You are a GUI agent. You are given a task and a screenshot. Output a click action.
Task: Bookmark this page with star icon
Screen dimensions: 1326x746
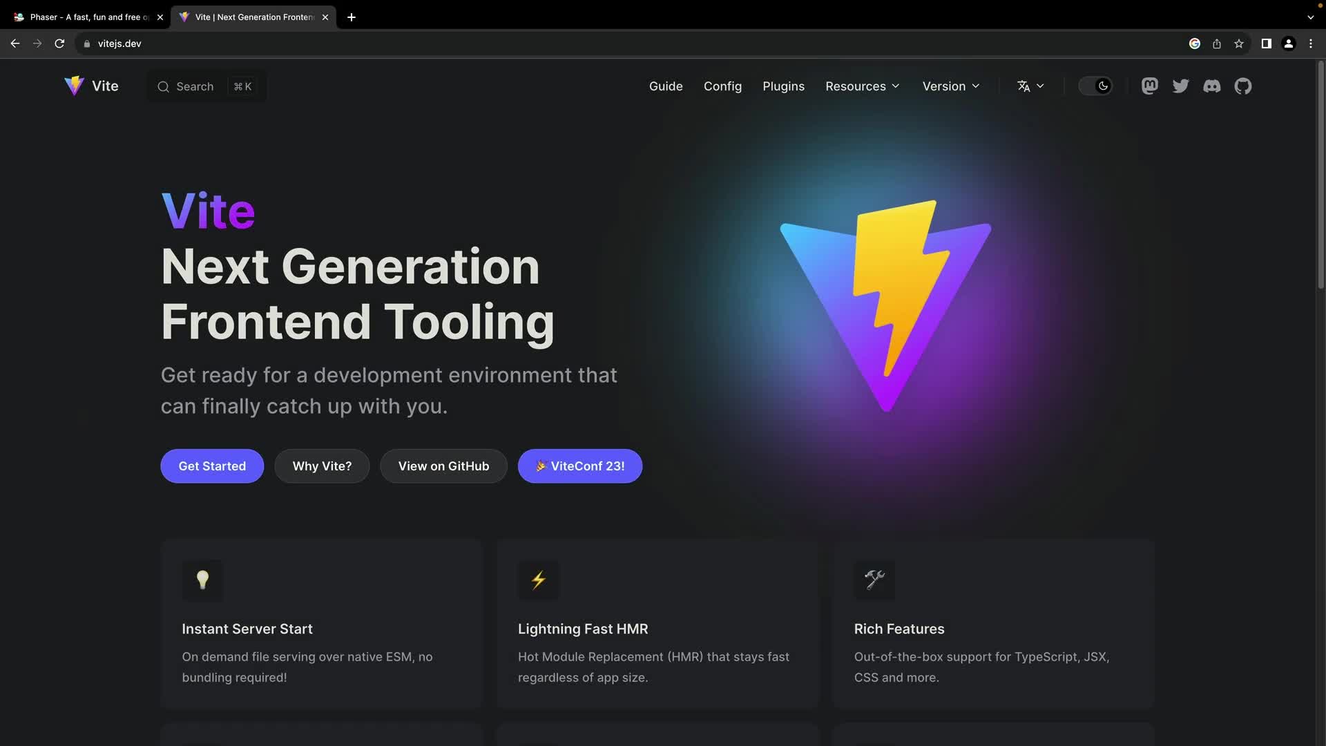1239,44
